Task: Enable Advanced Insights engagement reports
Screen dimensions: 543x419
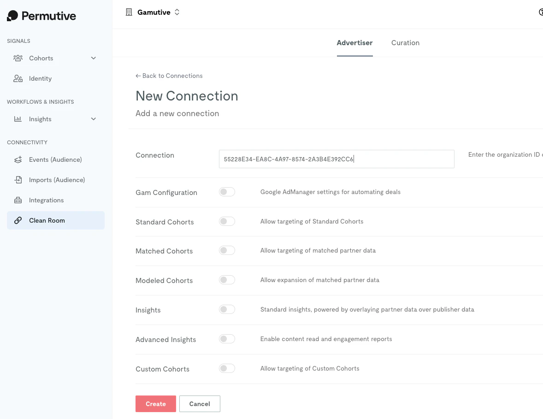Action: click(x=227, y=338)
